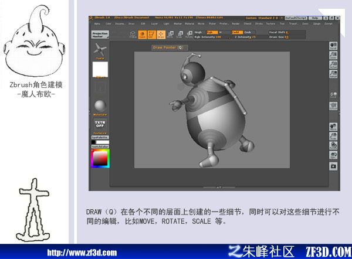Toggle Quick 3D Edit mode icon

[143, 35]
